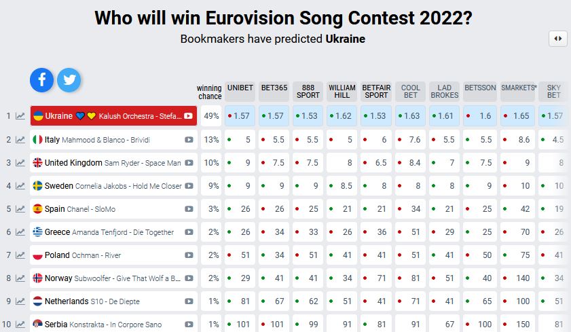Play Italy's Brividi video
Image resolution: width=571 pixels, height=332 pixels.
(x=189, y=140)
